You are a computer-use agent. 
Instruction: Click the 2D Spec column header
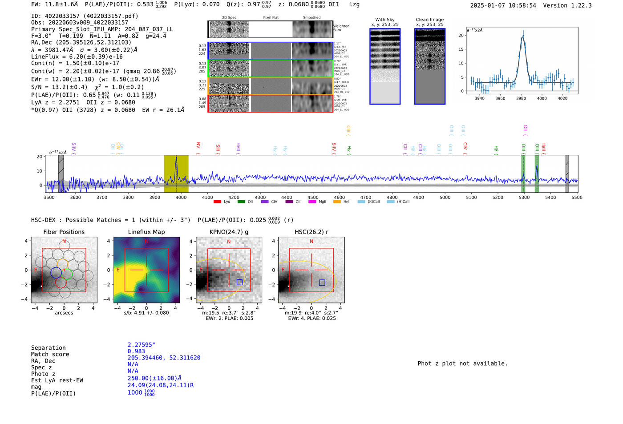tap(229, 18)
